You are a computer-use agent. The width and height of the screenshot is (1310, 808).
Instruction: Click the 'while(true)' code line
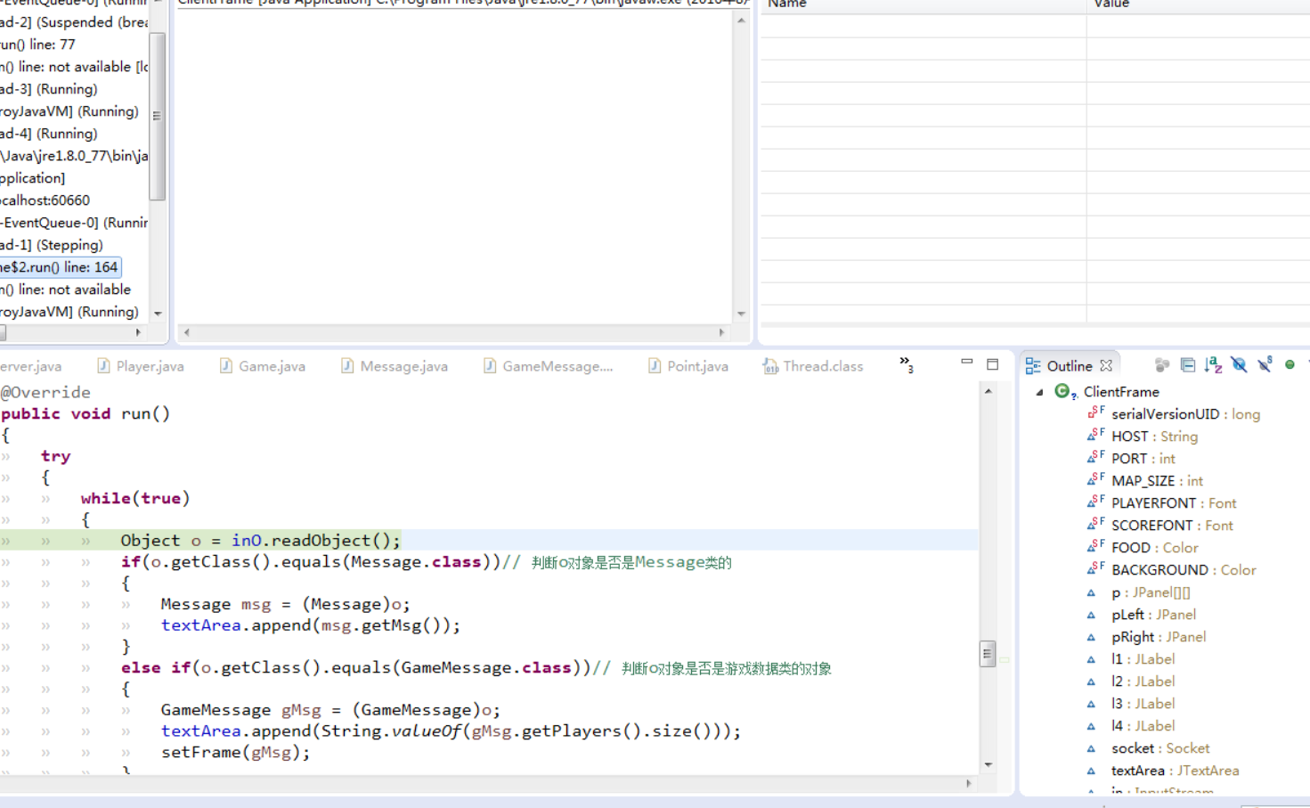click(135, 498)
